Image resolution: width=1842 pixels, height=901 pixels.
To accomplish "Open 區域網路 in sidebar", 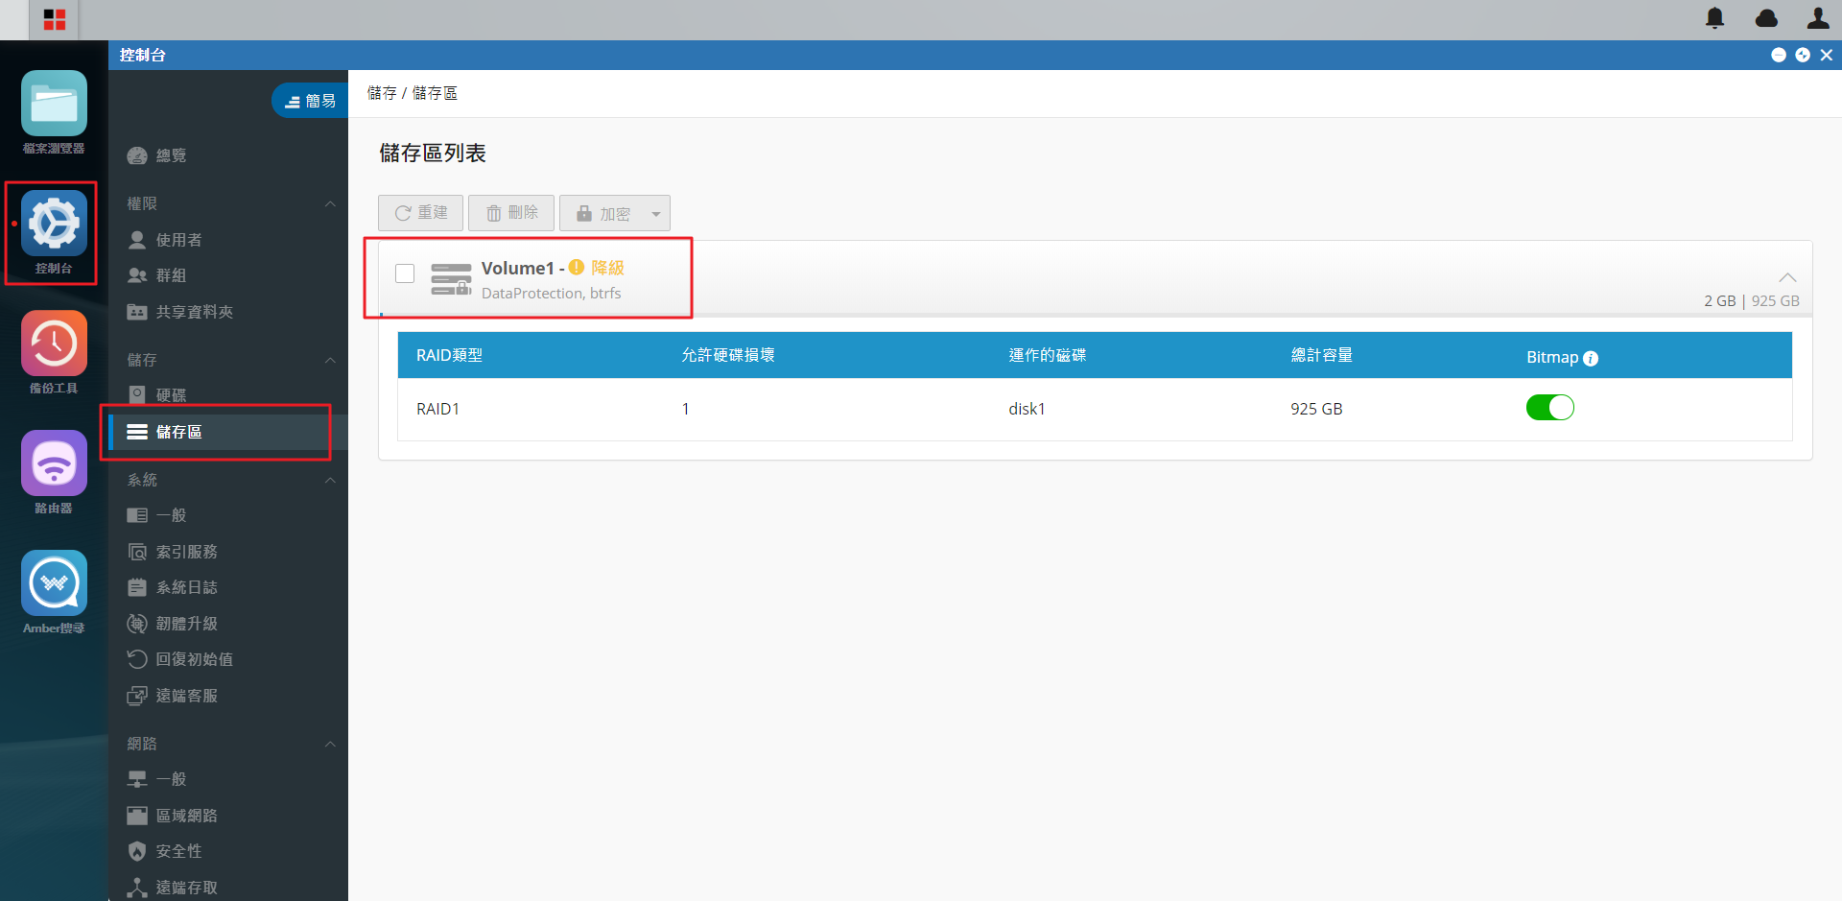I will (x=186, y=816).
